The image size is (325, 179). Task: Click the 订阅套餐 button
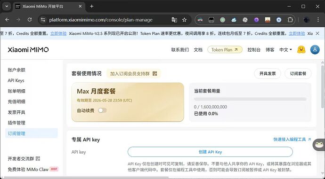(x=298, y=74)
